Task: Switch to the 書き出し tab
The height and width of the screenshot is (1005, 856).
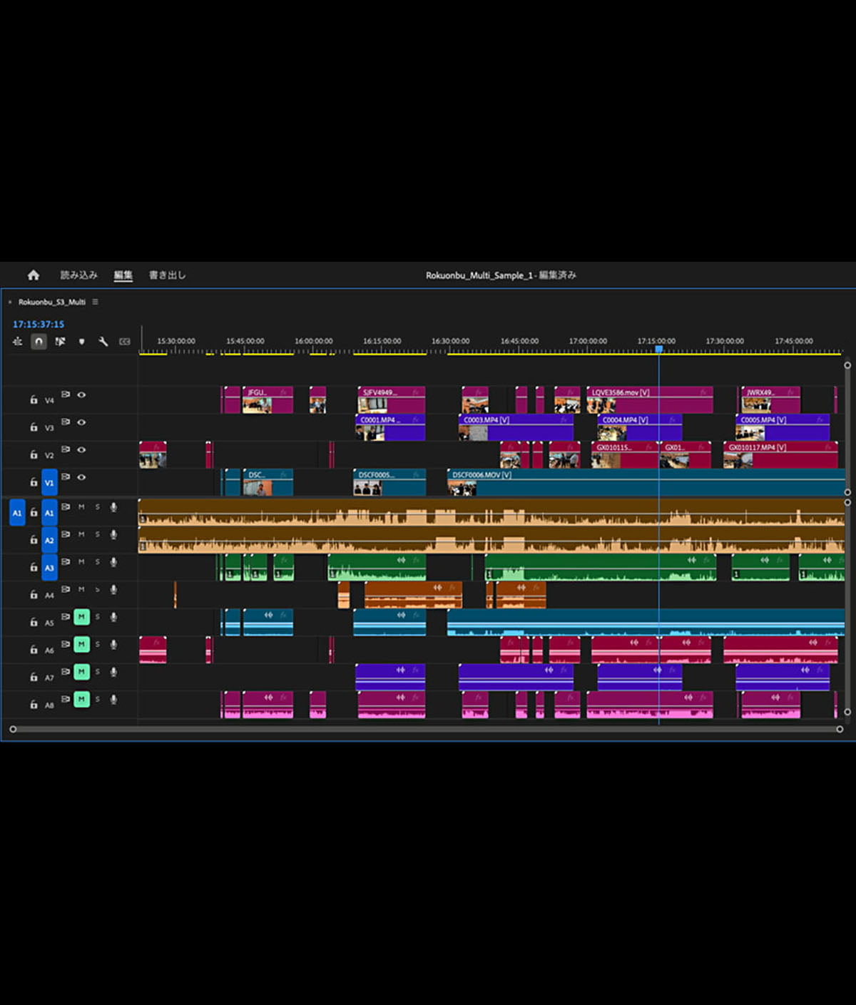Action: (x=167, y=275)
